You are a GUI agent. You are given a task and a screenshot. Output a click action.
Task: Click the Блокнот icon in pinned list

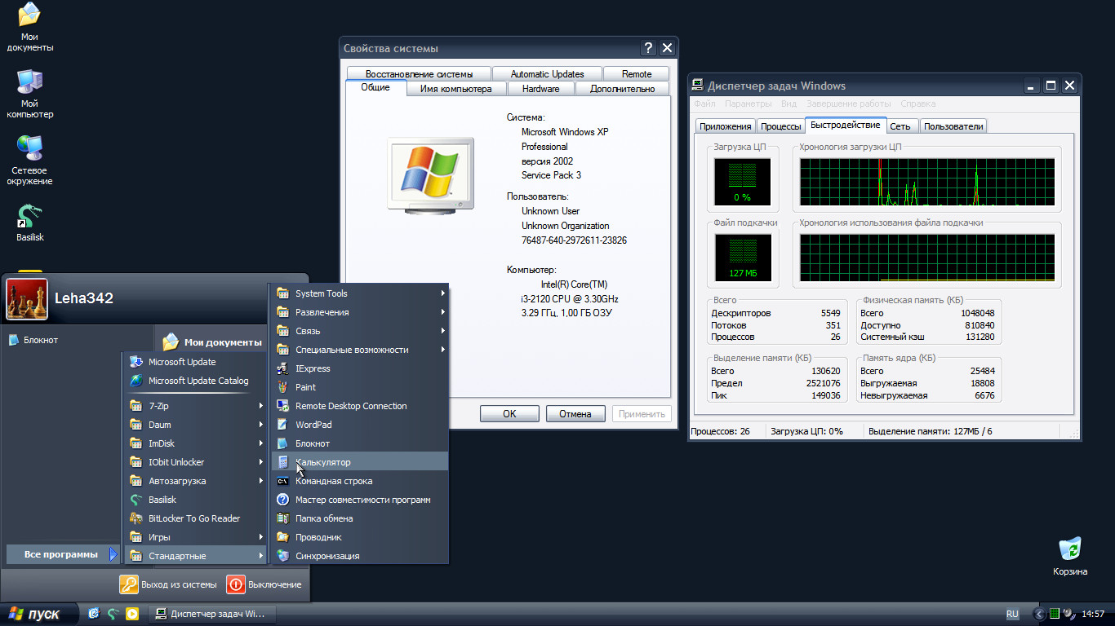(x=14, y=340)
